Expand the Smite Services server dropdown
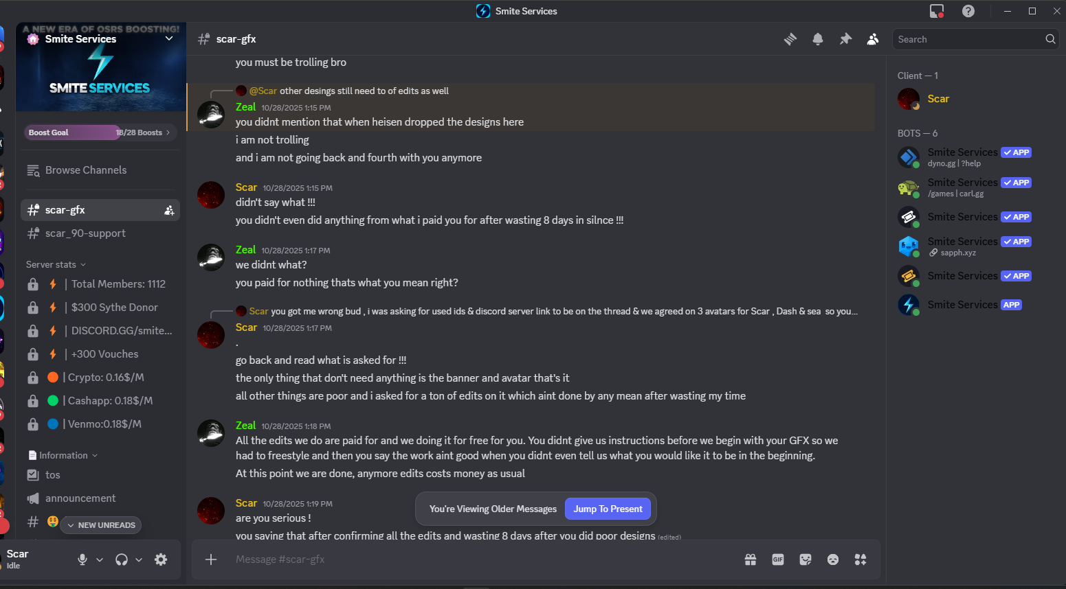 [x=169, y=38]
